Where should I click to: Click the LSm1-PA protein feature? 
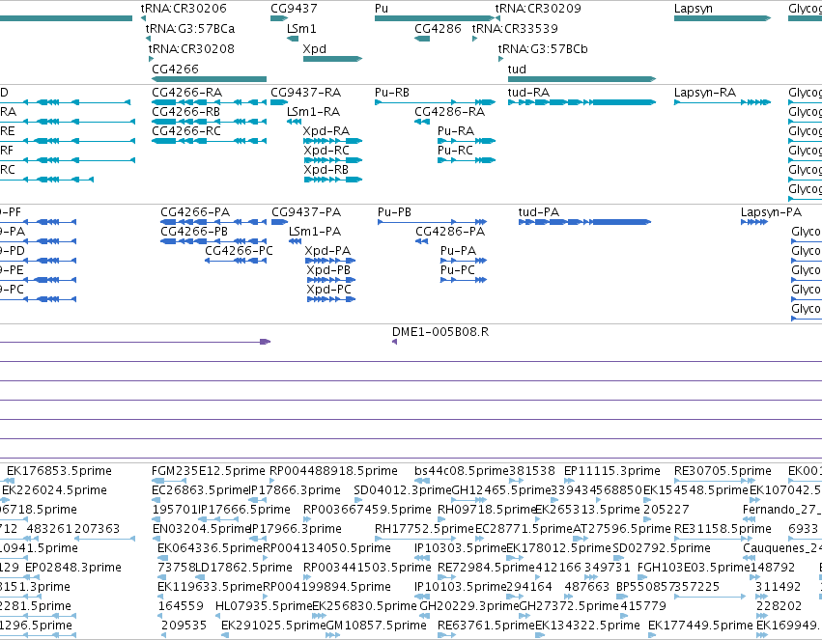pyautogui.click(x=296, y=241)
